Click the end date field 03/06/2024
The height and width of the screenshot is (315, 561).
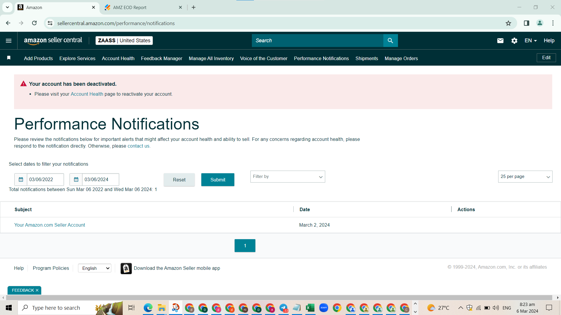[101, 179]
